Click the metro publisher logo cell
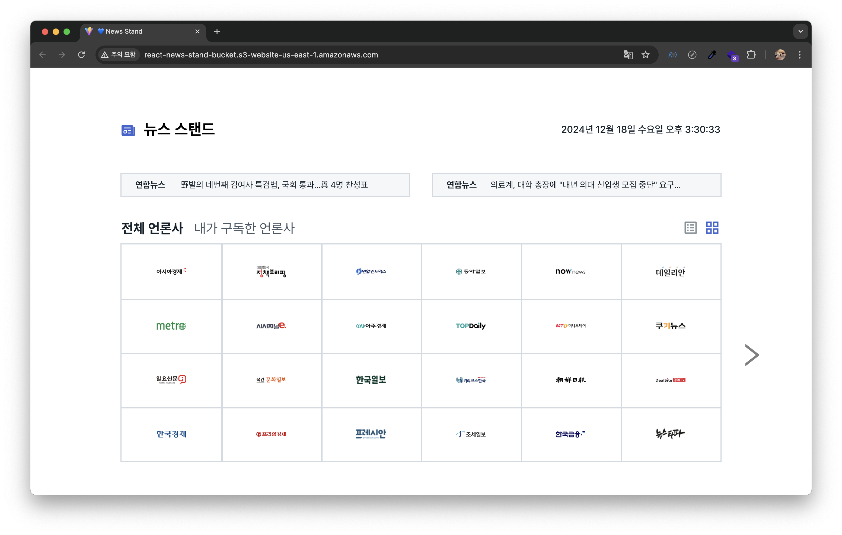 point(171,326)
